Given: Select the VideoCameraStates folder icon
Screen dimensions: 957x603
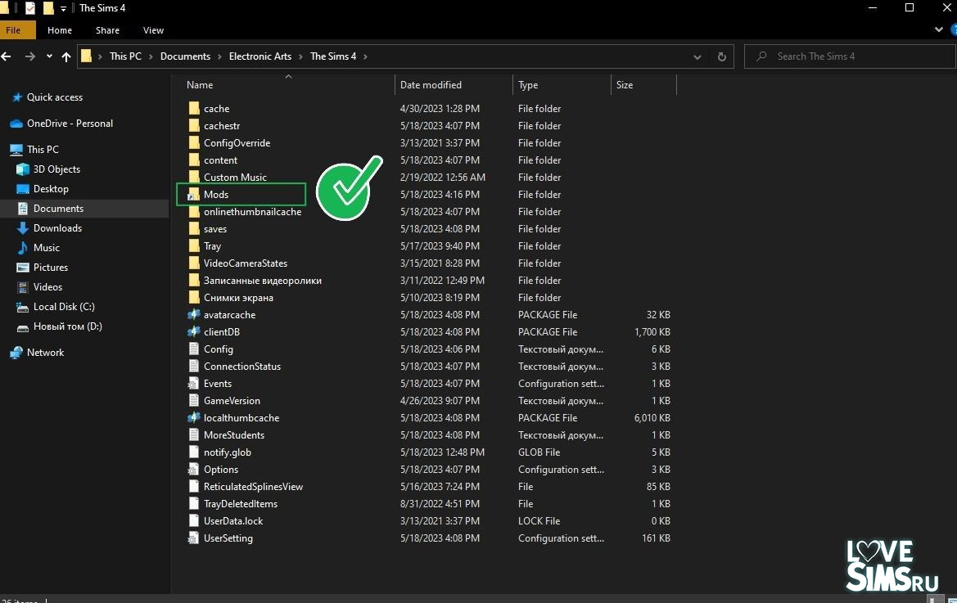Looking at the screenshot, I should point(194,263).
